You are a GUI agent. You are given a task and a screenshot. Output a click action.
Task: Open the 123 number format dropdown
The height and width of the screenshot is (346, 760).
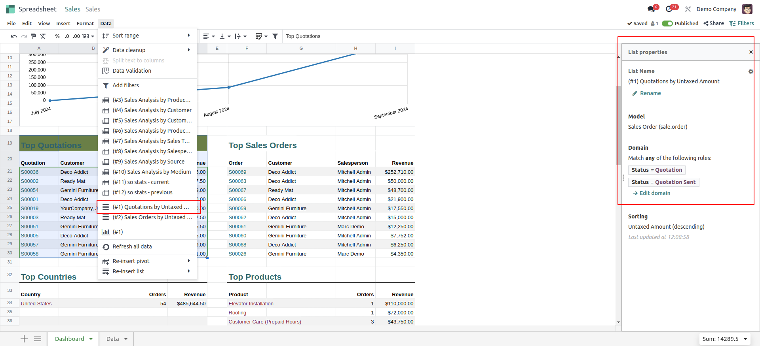pyautogui.click(x=88, y=36)
